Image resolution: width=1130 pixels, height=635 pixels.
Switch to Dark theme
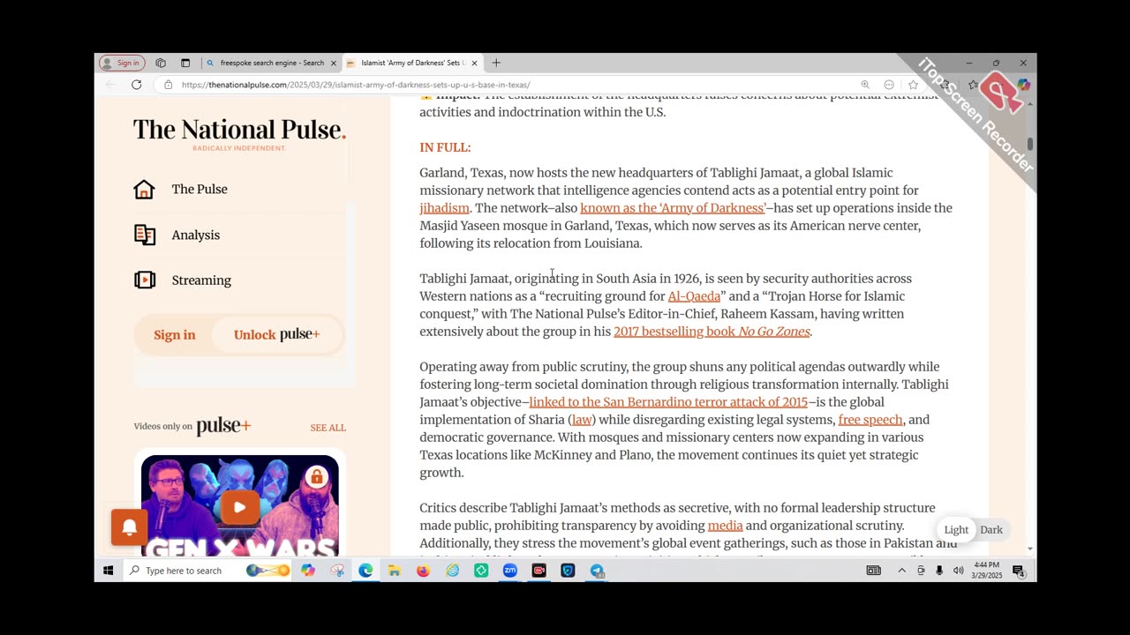coord(991,530)
